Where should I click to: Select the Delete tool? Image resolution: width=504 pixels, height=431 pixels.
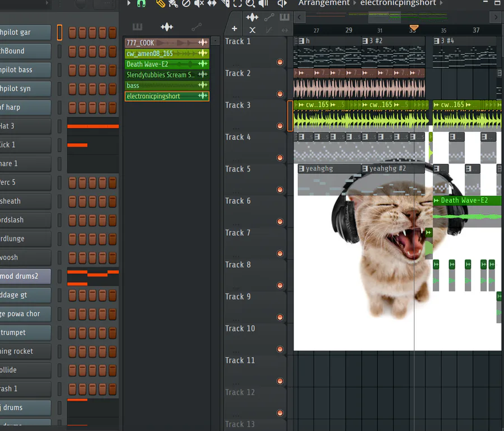pos(186,3)
